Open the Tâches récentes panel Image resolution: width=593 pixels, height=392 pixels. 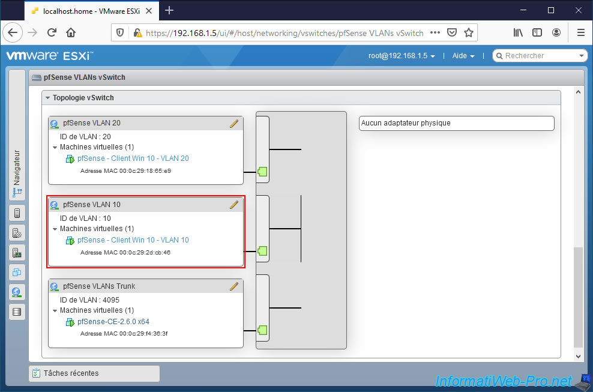coord(94,373)
